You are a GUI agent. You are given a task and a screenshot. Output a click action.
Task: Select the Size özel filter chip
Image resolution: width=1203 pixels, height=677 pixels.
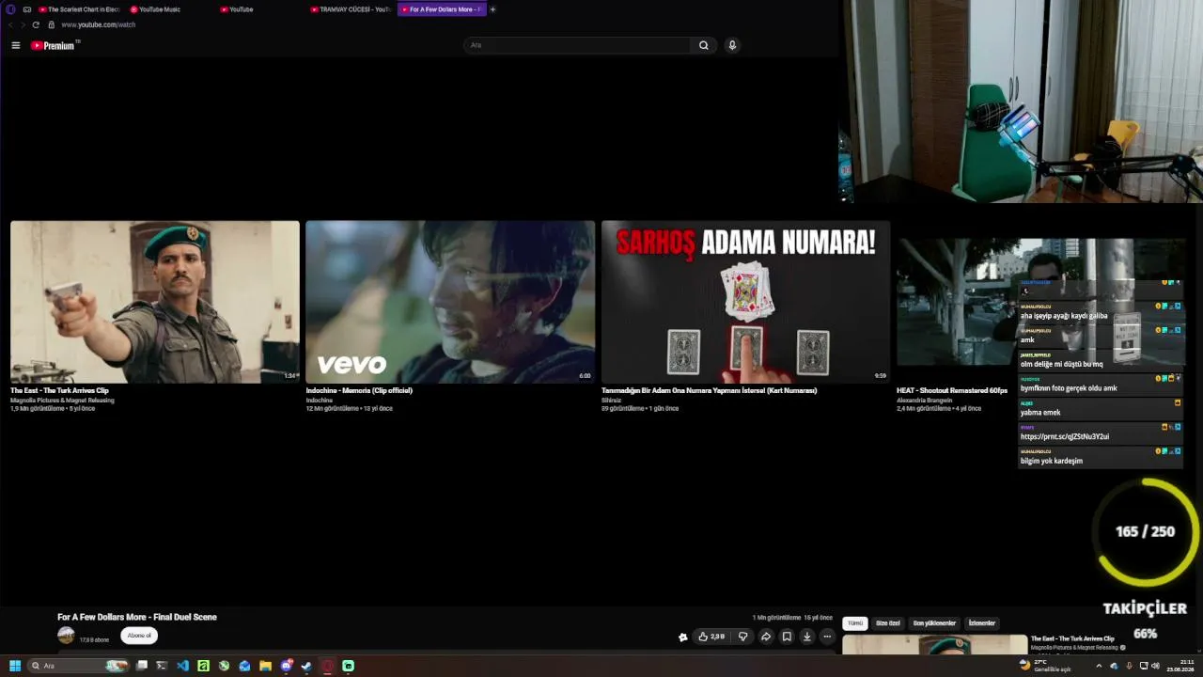tap(887, 623)
